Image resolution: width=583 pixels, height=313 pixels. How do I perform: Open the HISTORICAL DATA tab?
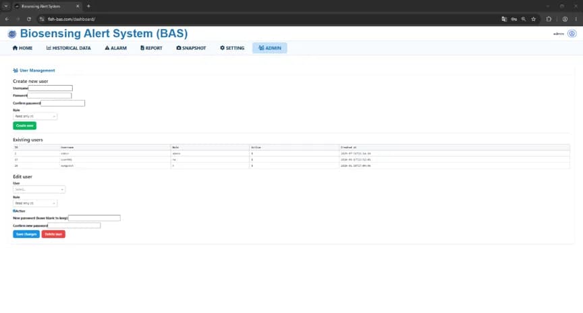[x=68, y=48]
